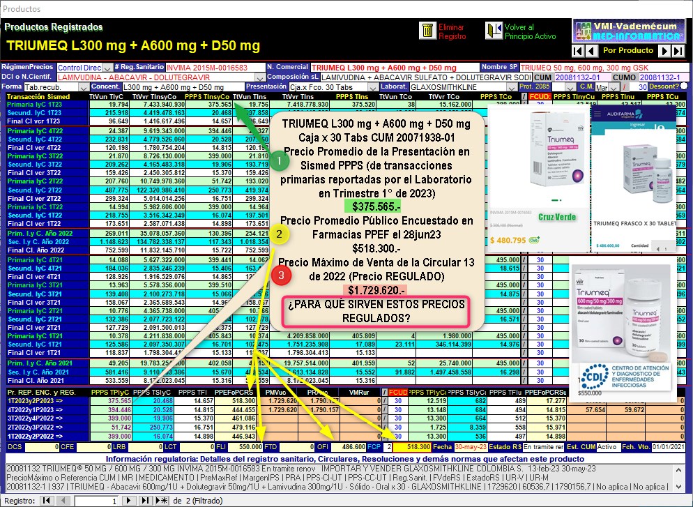Click previous product arrow beside Por Producto
693x507 pixels.
click(591, 51)
